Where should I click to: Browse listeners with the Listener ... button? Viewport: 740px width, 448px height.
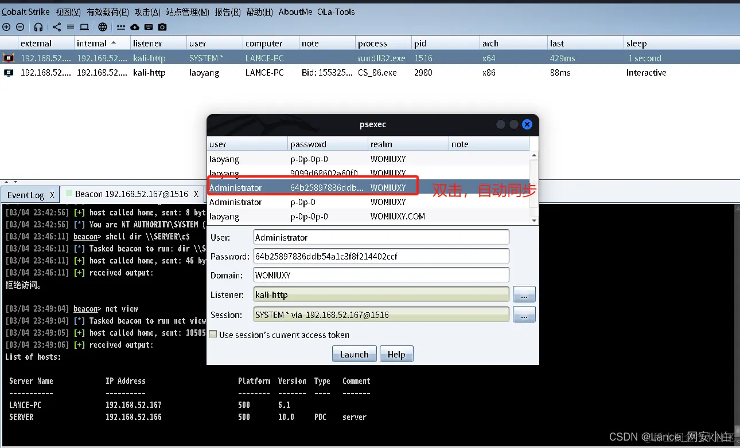click(x=524, y=294)
